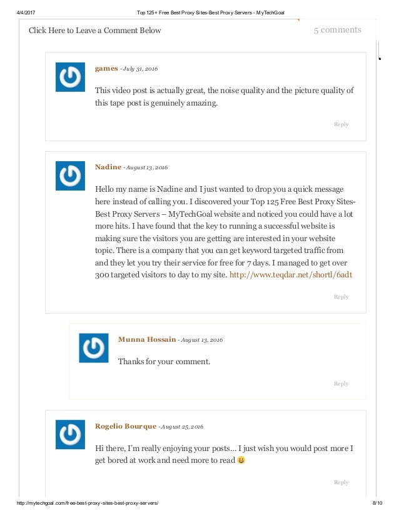Click Here to Leave a Comment Below
The height and width of the screenshot is (516, 399).
coord(95,30)
